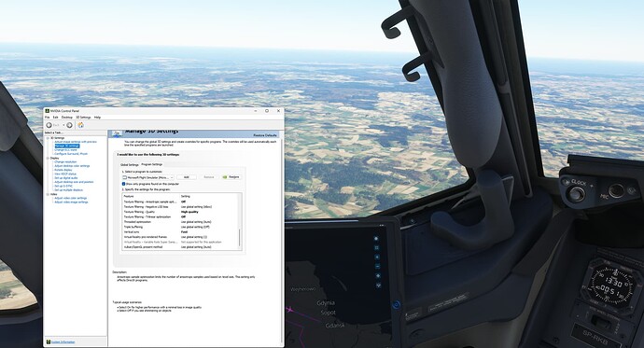
Task: Open the File menu
Action: (48, 118)
